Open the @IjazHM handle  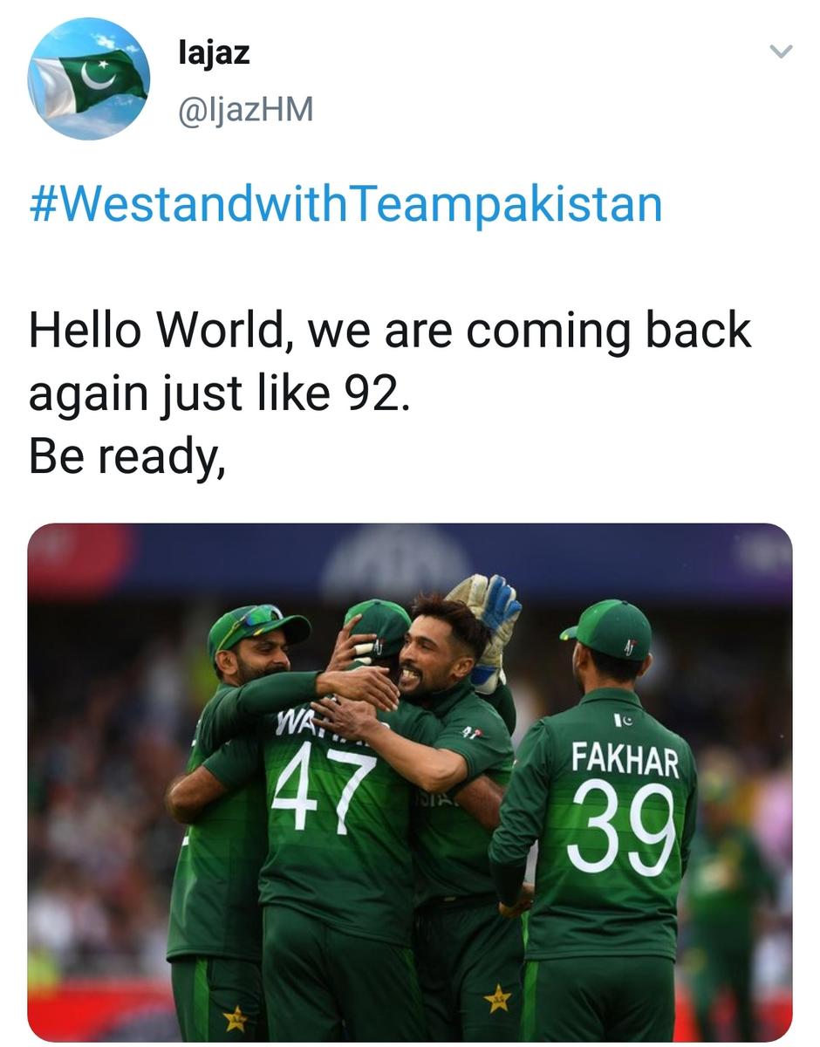[x=245, y=110]
